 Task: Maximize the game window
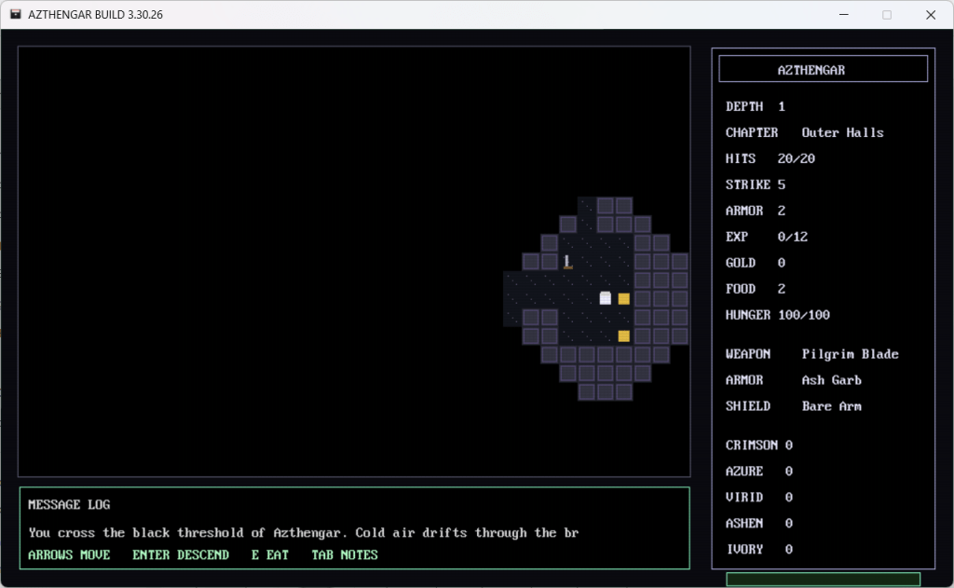887,15
